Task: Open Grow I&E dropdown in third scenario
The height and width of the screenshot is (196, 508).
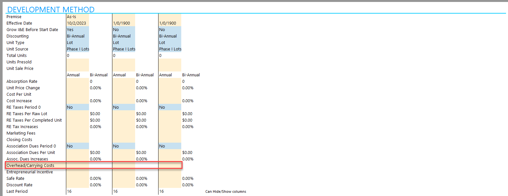Action: pyautogui.click(x=170, y=29)
